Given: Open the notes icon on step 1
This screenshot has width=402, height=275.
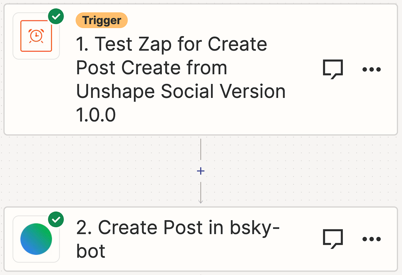Looking at the screenshot, I should (x=334, y=69).
